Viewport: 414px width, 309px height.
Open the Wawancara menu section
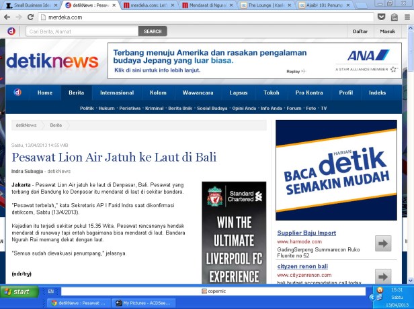point(198,92)
